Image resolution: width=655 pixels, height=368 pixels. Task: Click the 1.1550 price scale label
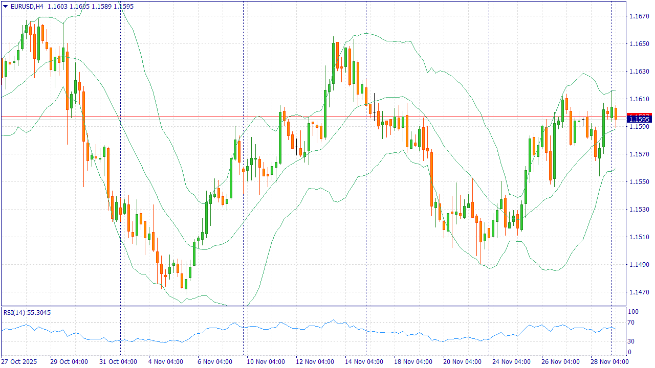[x=639, y=182]
